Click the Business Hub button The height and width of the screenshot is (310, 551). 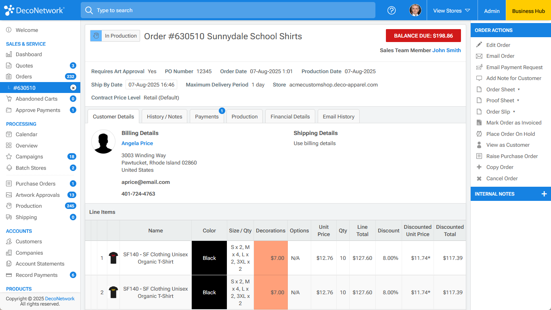[528, 11]
